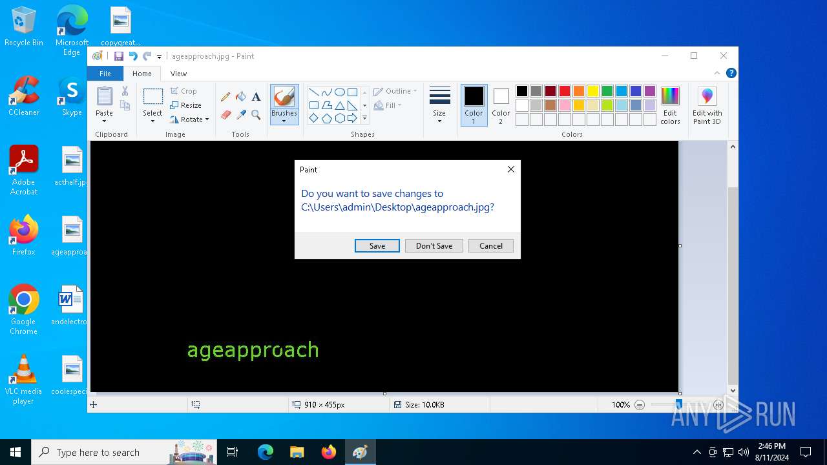827x465 pixels.
Task: Switch to the Home ribbon tab
Action: (142, 74)
